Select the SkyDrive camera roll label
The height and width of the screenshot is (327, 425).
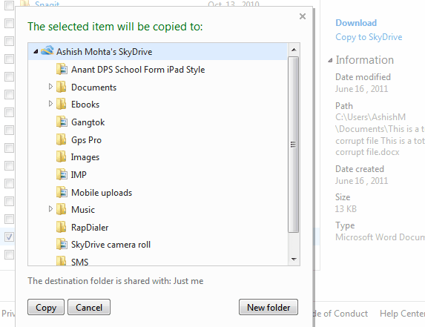[111, 245]
